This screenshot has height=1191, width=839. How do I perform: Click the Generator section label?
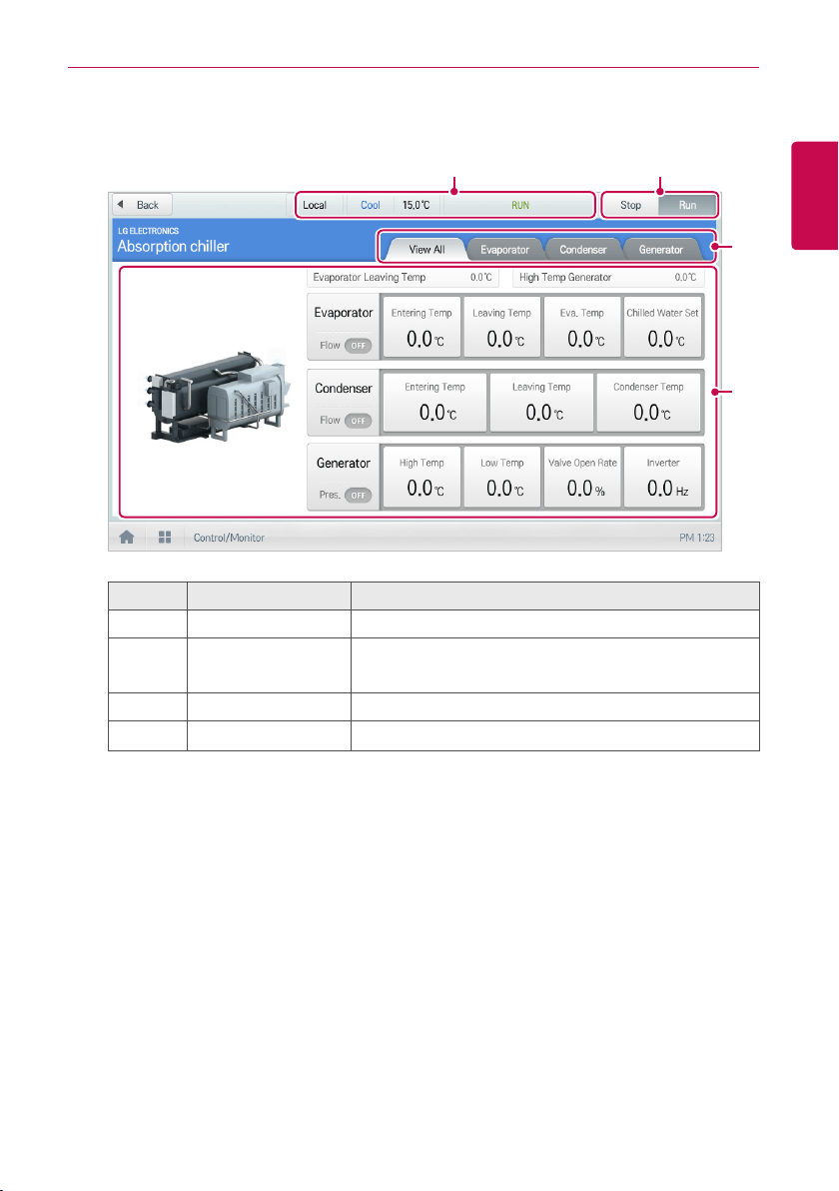click(x=344, y=464)
